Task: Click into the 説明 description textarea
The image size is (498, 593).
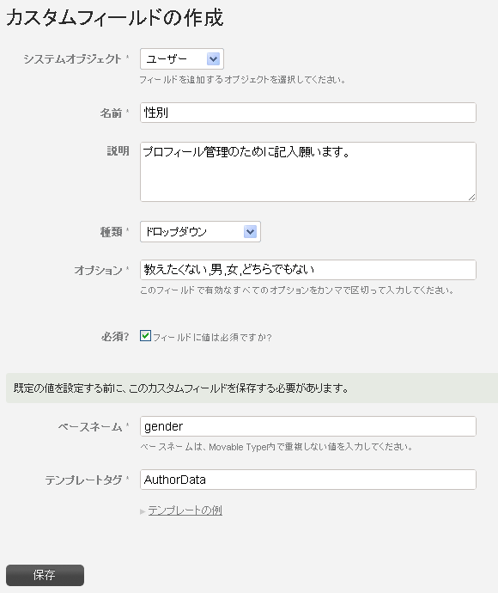Action: (308, 172)
